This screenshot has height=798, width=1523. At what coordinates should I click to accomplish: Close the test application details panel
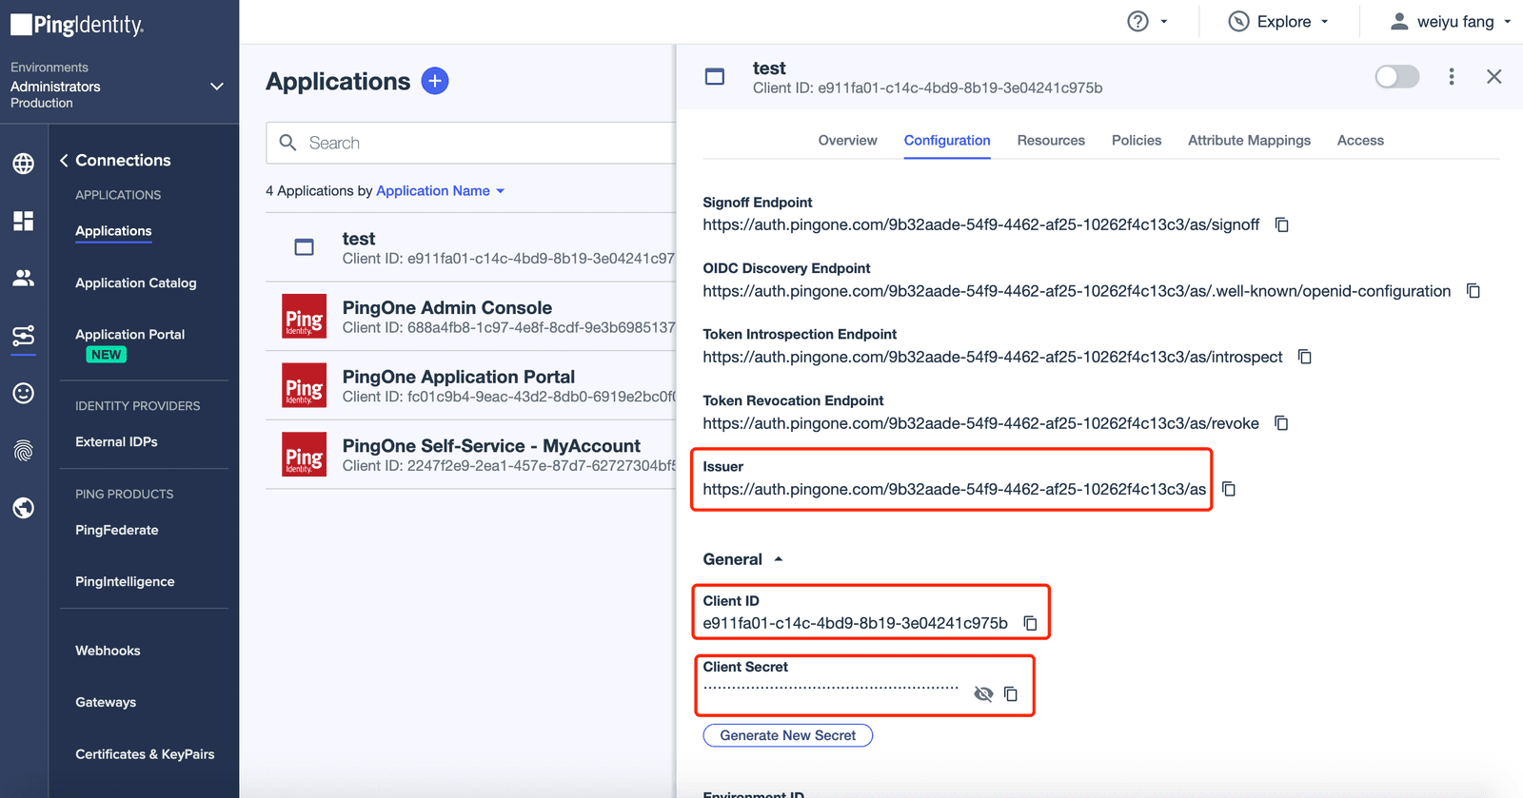[1494, 77]
